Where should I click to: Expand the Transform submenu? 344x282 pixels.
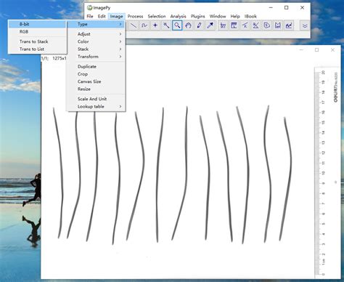click(96, 57)
